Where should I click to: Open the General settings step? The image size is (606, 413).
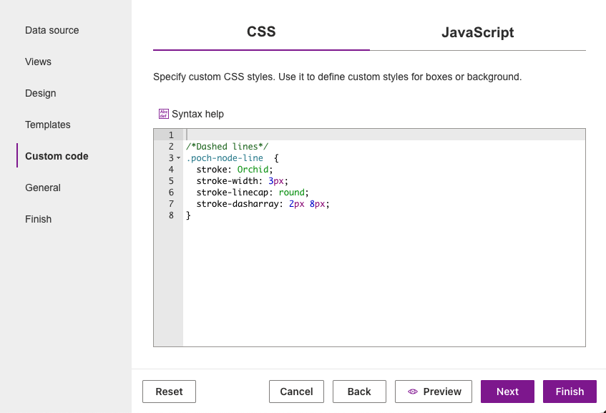pyautogui.click(x=43, y=188)
